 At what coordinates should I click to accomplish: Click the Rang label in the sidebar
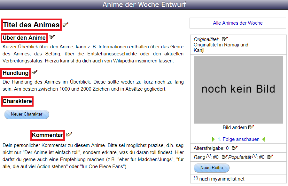coord(199,157)
